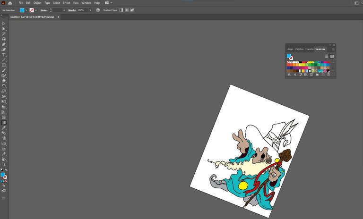Open the Window menu

click(86, 3)
